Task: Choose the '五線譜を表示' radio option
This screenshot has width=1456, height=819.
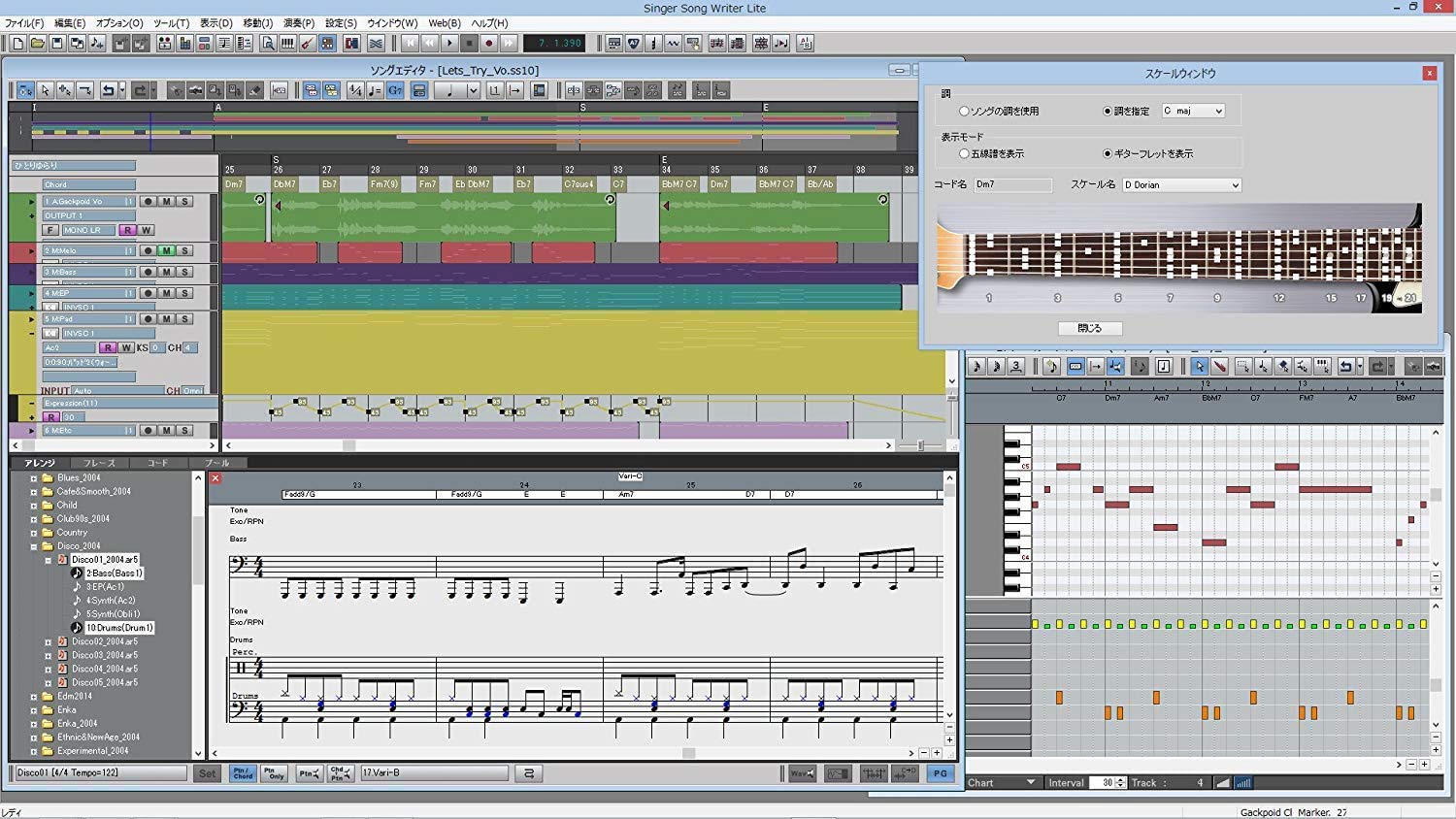Action: tap(964, 153)
